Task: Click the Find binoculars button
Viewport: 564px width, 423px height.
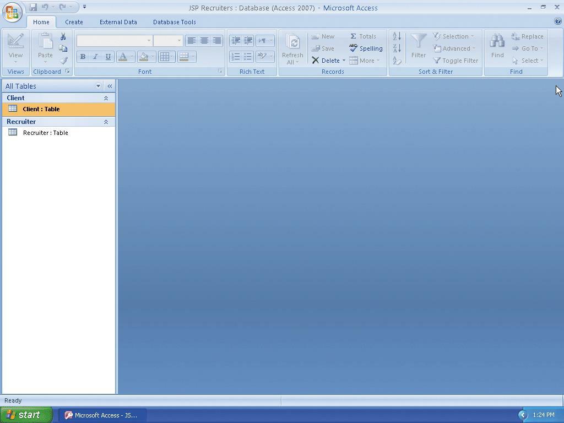Action: pos(497,46)
